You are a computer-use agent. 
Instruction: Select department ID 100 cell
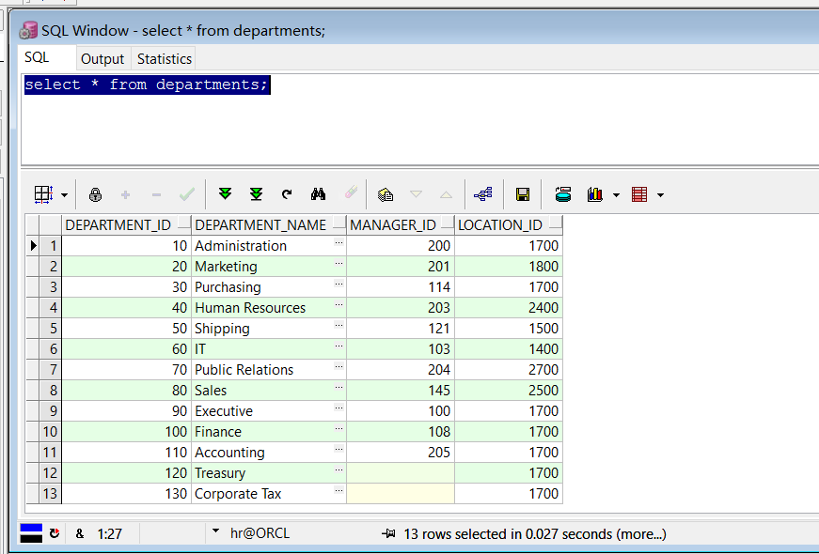pos(126,431)
